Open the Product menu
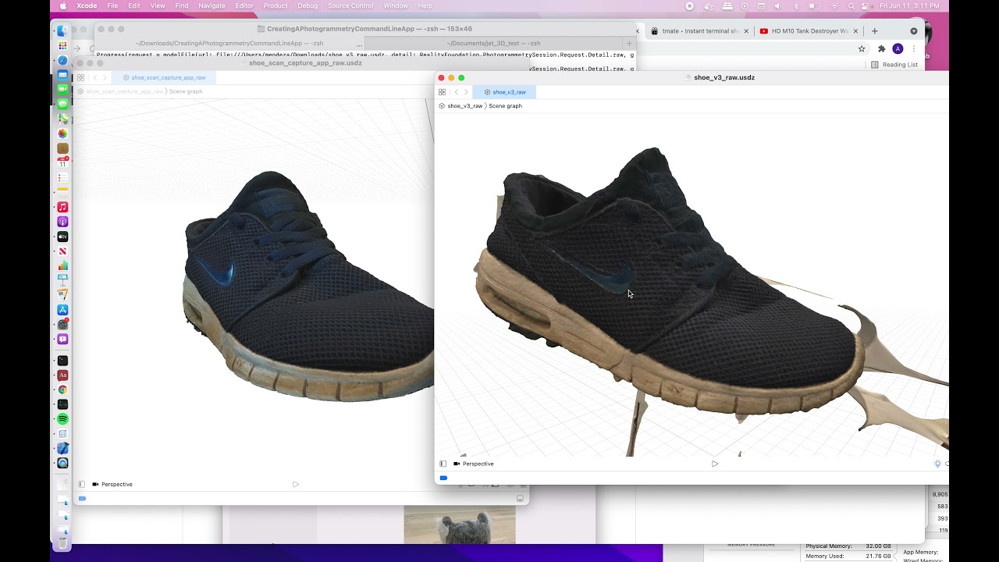This screenshot has height=562, width=999. click(276, 6)
